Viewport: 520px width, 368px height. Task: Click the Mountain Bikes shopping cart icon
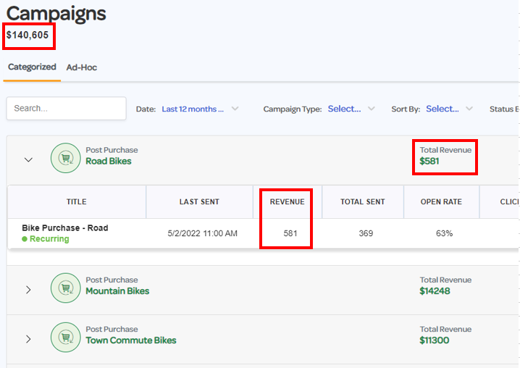point(65,288)
